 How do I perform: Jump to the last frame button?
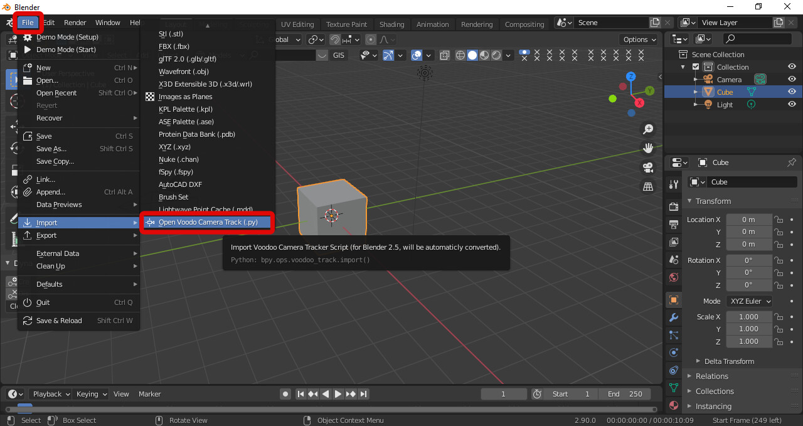[363, 394]
